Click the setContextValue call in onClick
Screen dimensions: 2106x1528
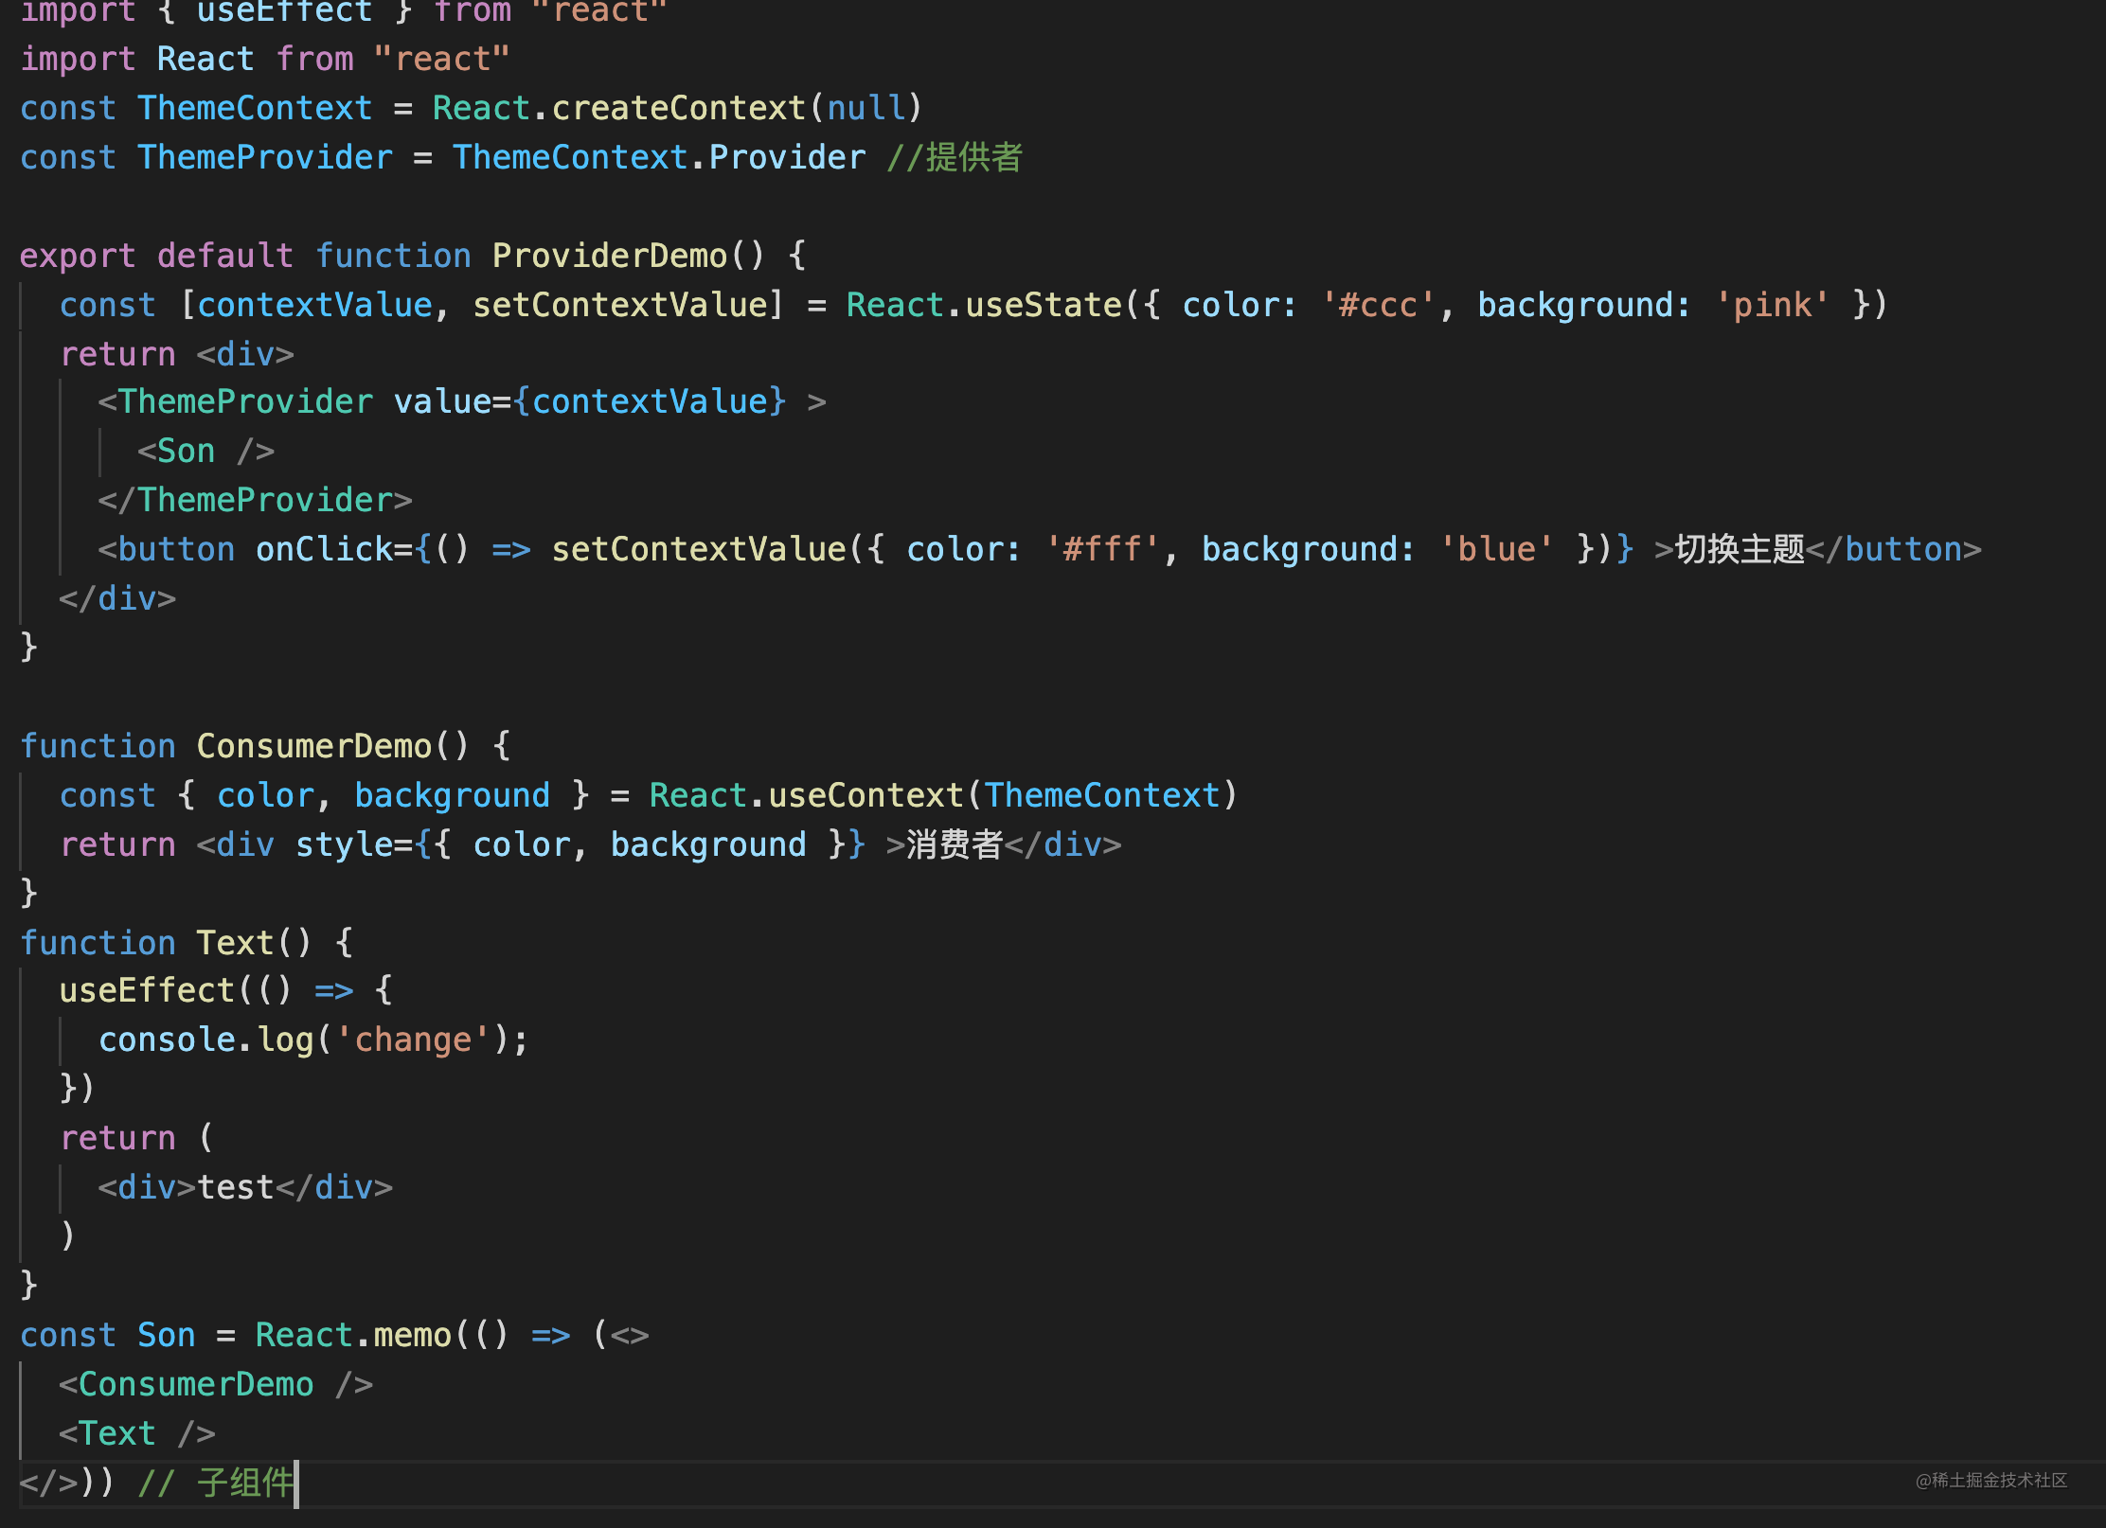tap(698, 549)
